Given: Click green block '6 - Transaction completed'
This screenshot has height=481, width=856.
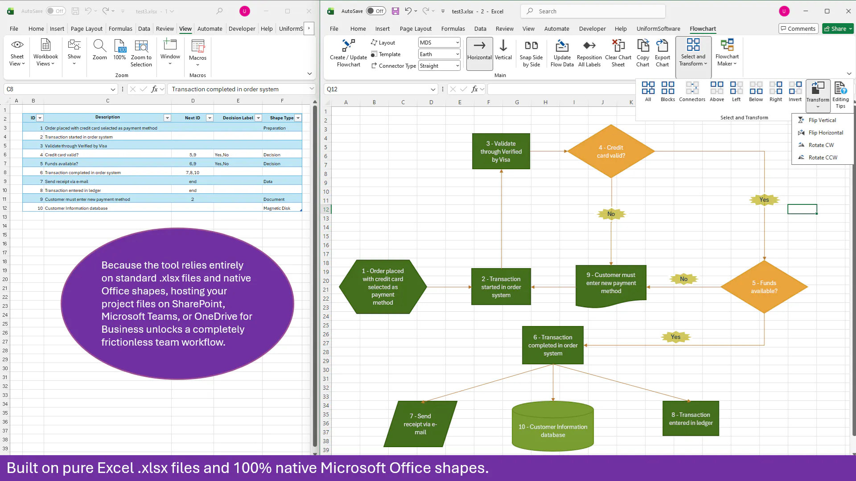Looking at the screenshot, I should [x=553, y=345].
